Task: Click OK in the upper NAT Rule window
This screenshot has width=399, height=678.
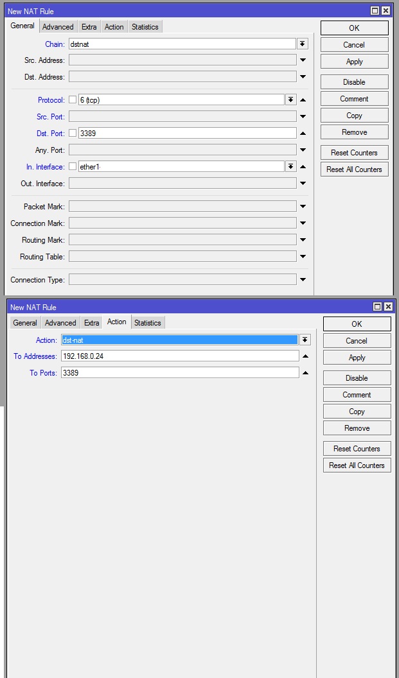Action: (x=355, y=28)
